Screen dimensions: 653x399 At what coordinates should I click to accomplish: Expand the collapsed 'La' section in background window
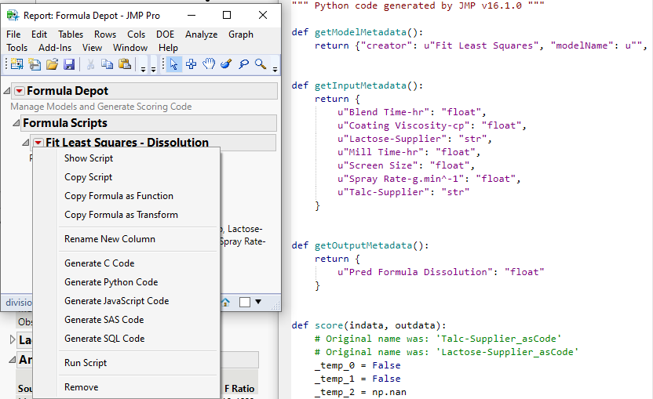pyautogui.click(x=13, y=339)
